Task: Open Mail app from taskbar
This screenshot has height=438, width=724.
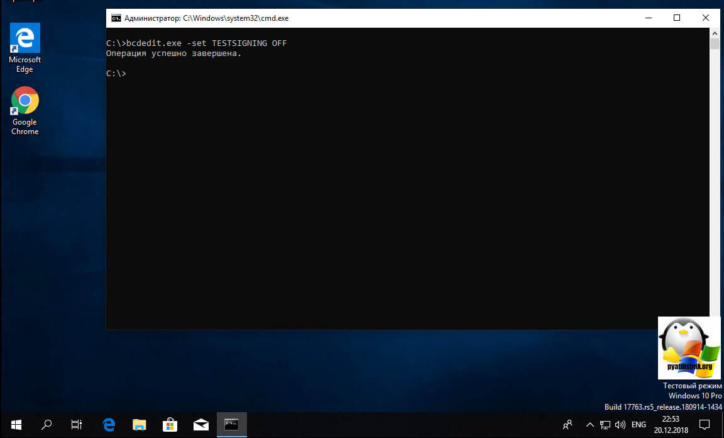Action: tap(200, 425)
